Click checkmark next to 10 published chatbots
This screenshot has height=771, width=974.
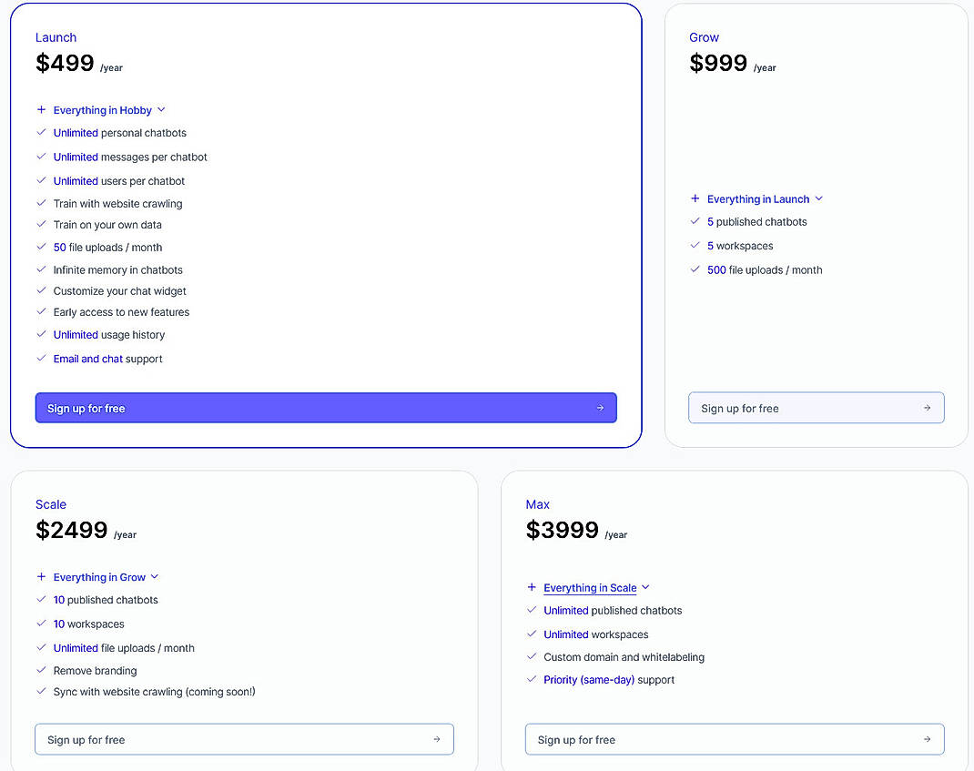pyautogui.click(x=41, y=600)
